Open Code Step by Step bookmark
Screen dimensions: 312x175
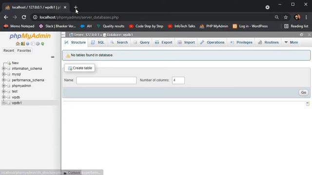click(x=146, y=26)
